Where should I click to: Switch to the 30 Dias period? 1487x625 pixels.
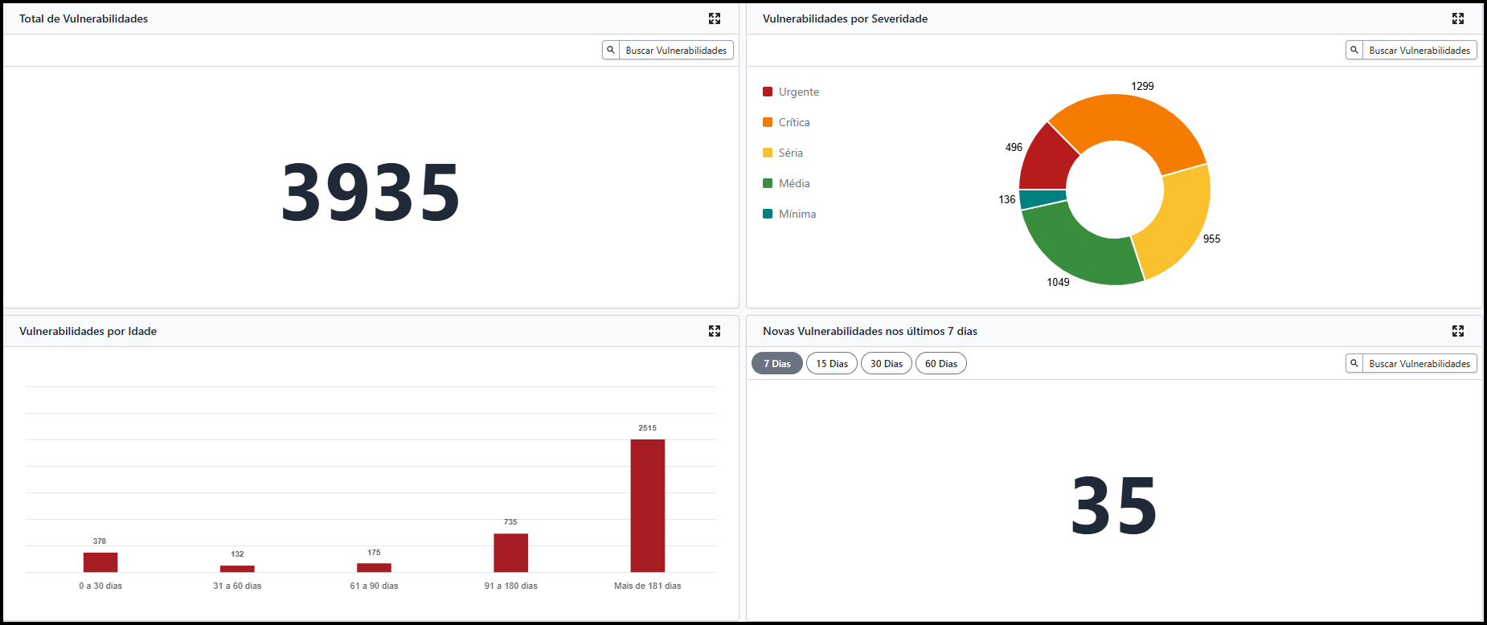886,364
